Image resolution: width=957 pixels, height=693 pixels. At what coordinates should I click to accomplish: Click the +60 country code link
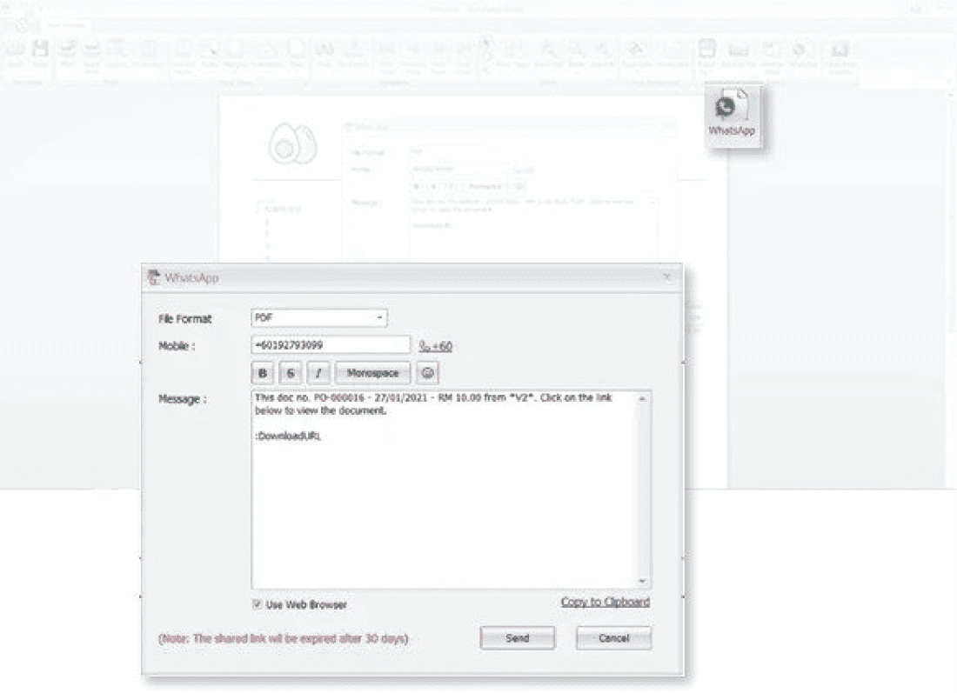[x=436, y=346]
